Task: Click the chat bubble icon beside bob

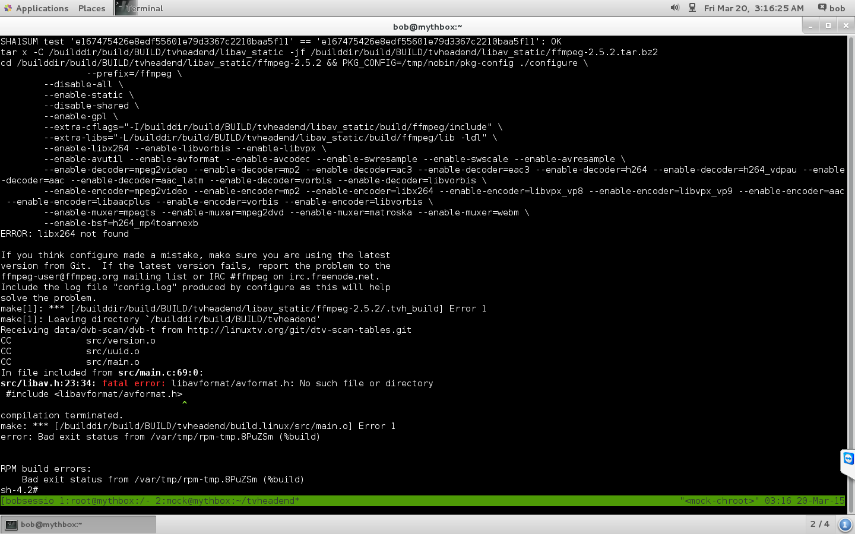Action: [x=822, y=8]
